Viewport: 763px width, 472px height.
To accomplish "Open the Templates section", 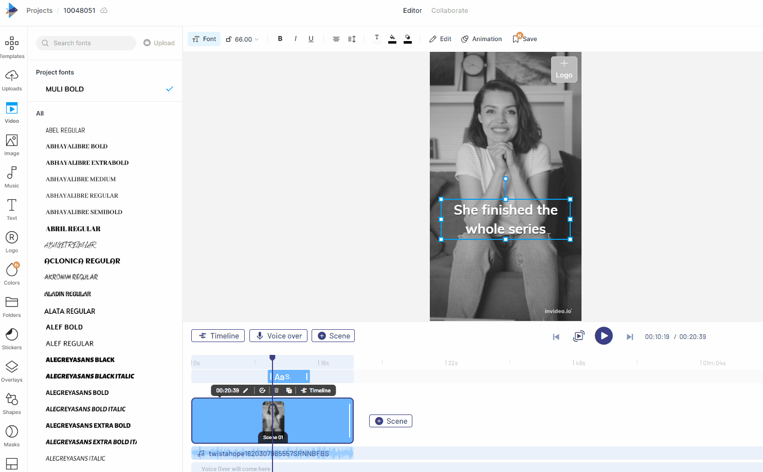I will [x=12, y=45].
